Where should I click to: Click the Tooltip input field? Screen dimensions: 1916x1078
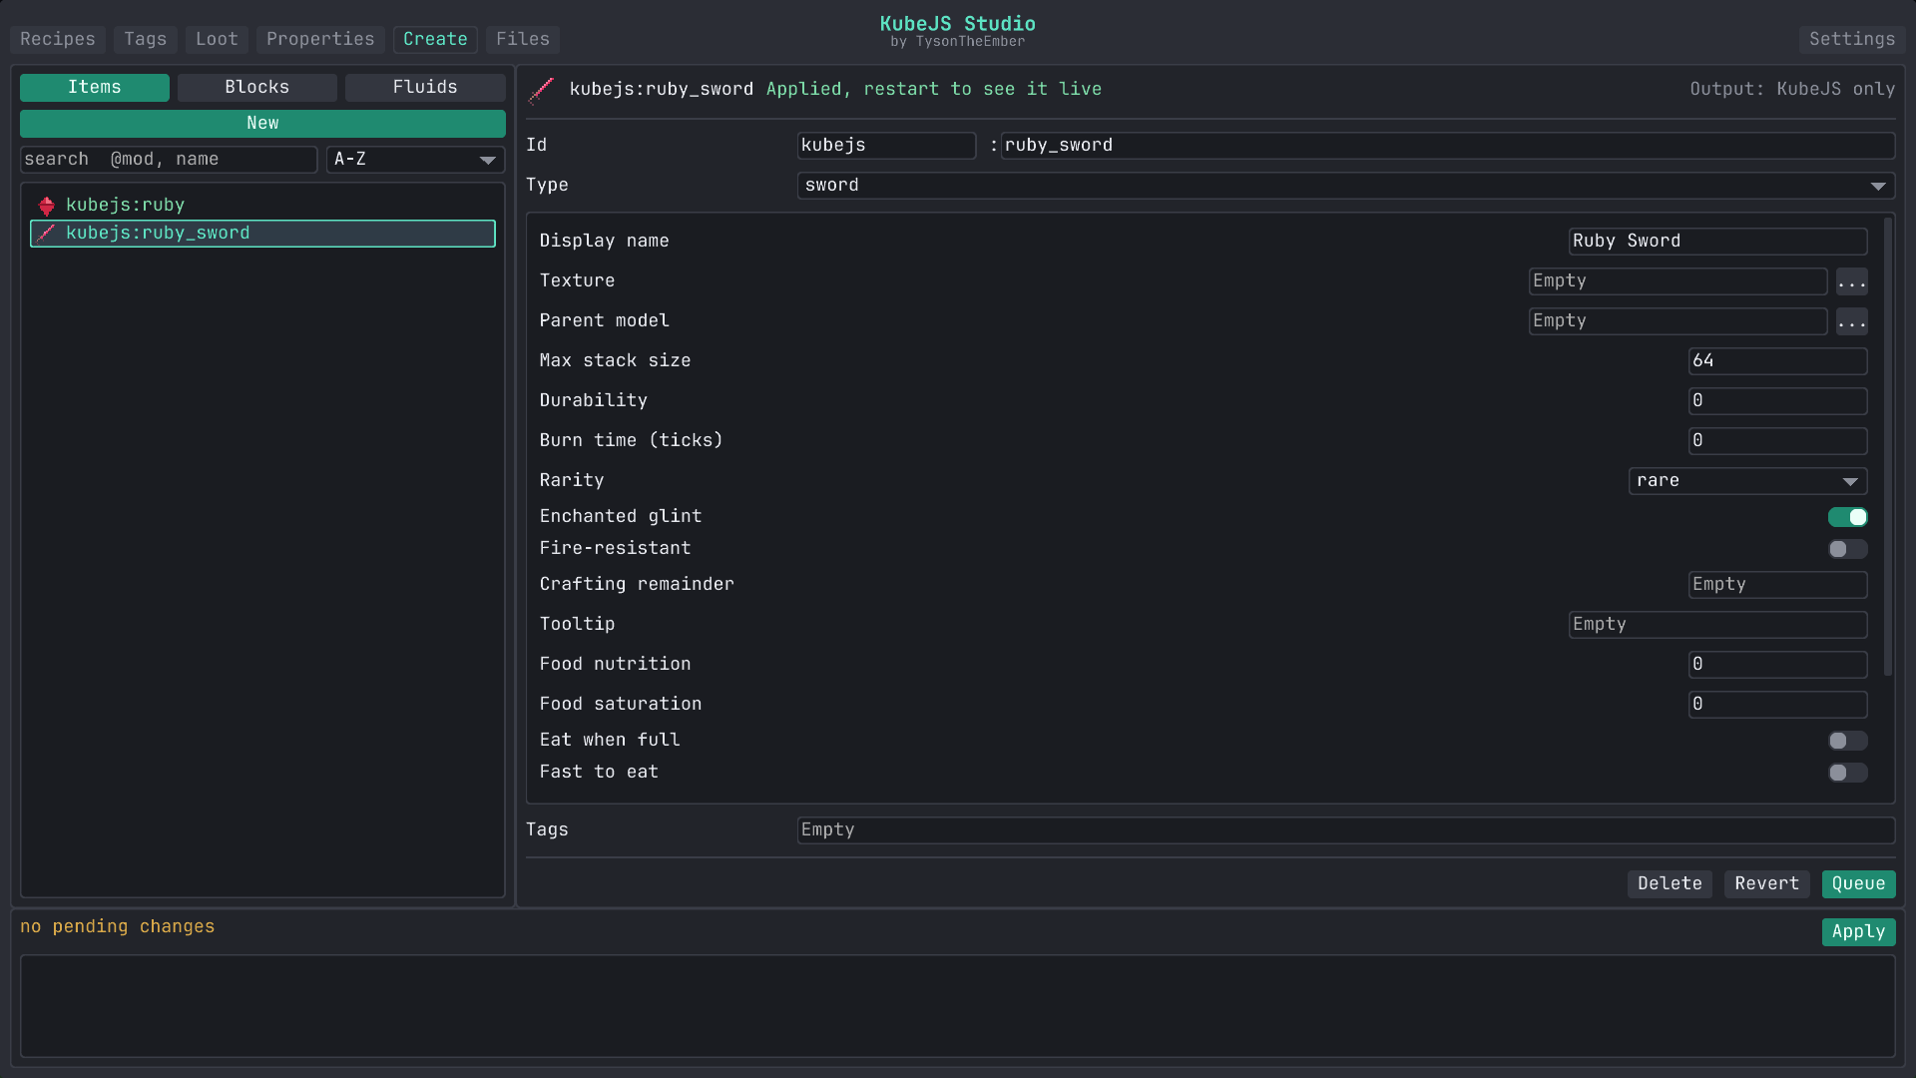[1717, 625]
